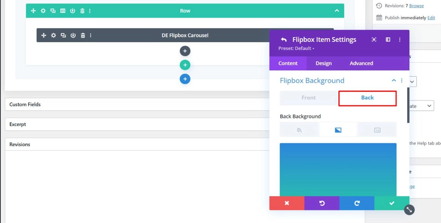The height and width of the screenshot is (223, 441).
Task: Open Flipbox Background section options dots
Action: click(x=402, y=80)
